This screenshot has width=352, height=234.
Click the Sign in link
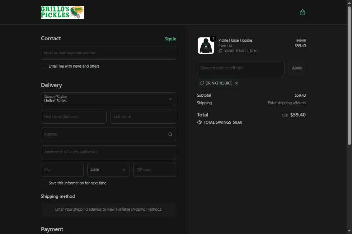pyautogui.click(x=170, y=39)
